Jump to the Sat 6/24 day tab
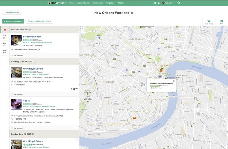 tap(5, 37)
